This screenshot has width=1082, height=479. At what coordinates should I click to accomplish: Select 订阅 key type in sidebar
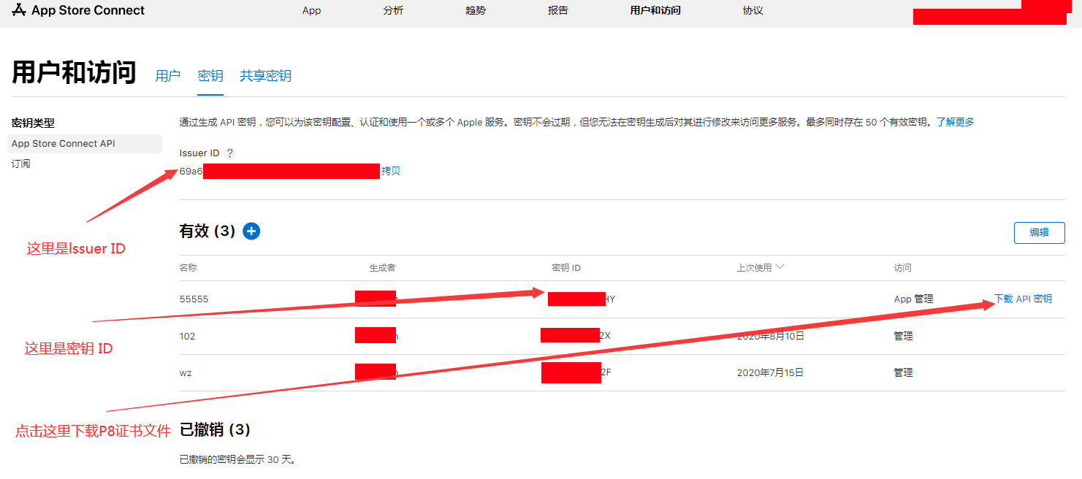point(21,164)
